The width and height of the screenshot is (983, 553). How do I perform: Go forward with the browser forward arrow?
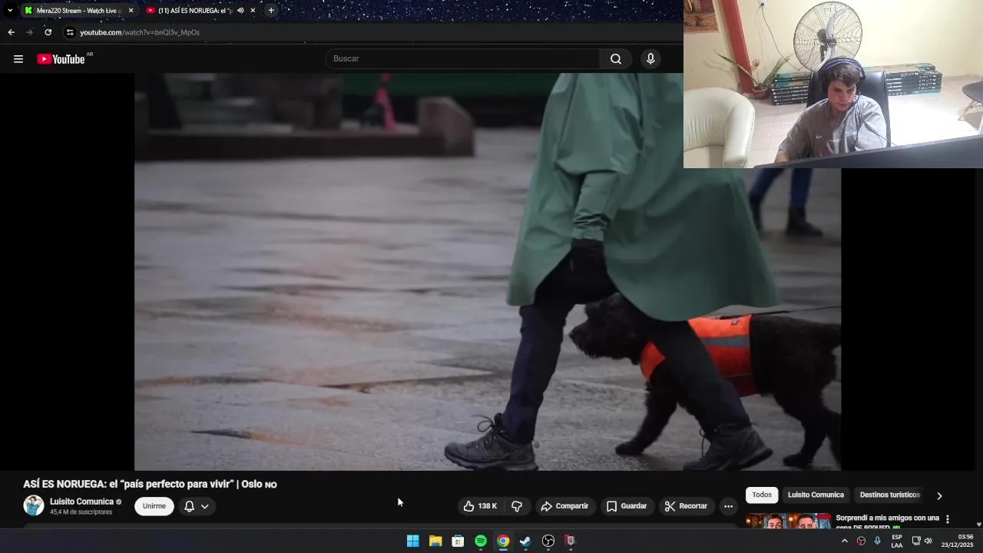[x=29, y=32]
